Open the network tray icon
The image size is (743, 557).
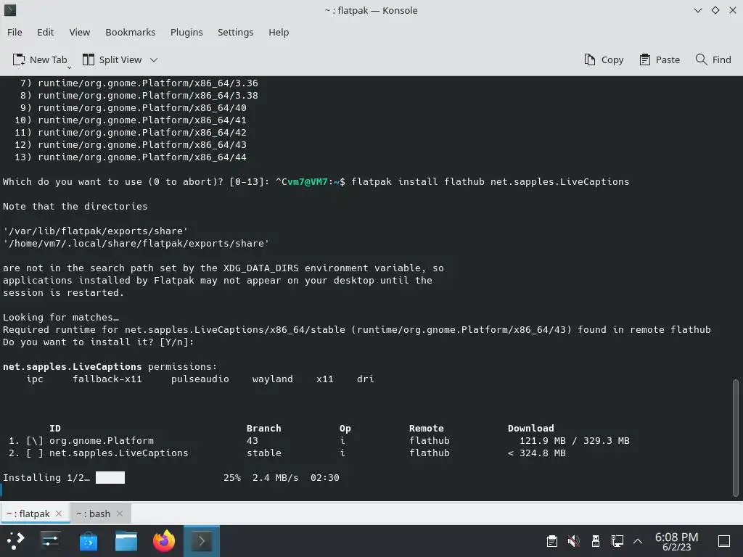click(x=617, y=541)
